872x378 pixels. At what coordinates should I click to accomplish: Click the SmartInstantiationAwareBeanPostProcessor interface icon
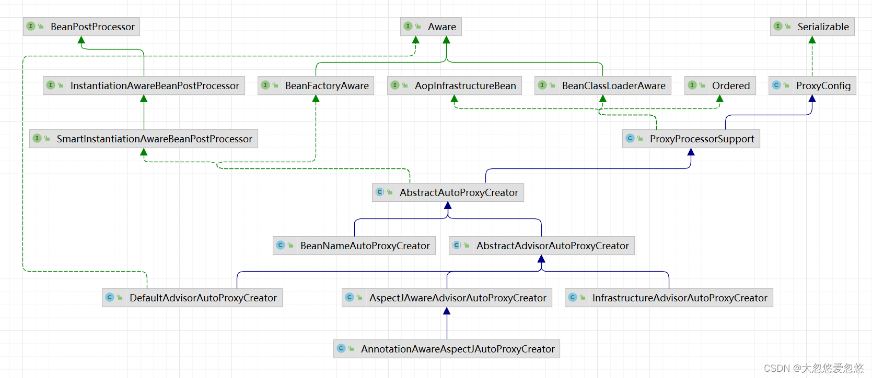pyautogui.click(x=37, y=138)
